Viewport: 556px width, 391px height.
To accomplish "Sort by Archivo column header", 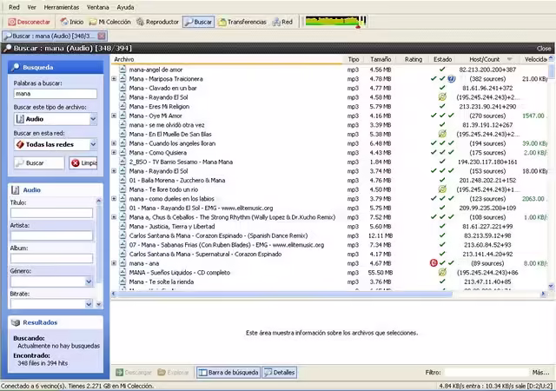I will point(227,59).
